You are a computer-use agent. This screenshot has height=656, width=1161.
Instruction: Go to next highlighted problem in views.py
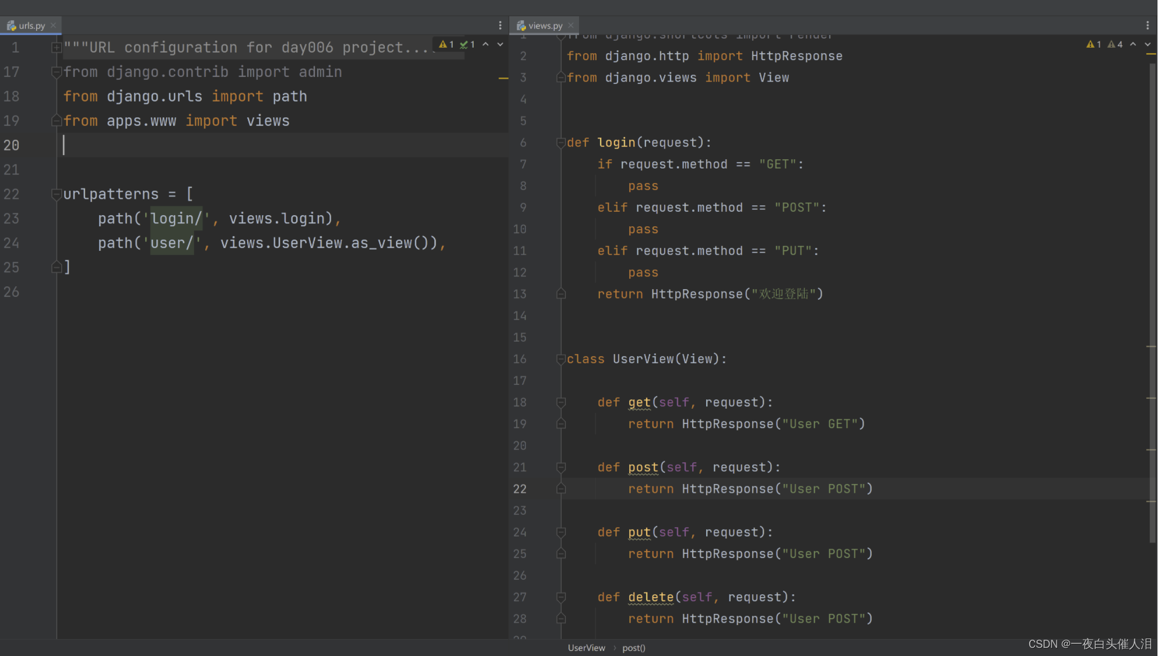click(x=1147, y=44)
